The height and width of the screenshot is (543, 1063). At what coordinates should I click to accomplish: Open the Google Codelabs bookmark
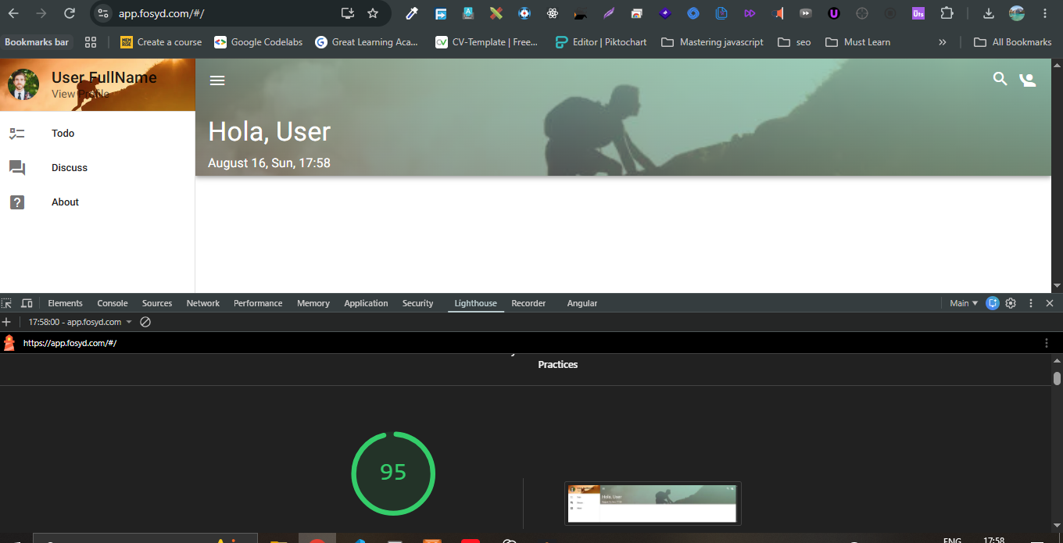point(259,42)
